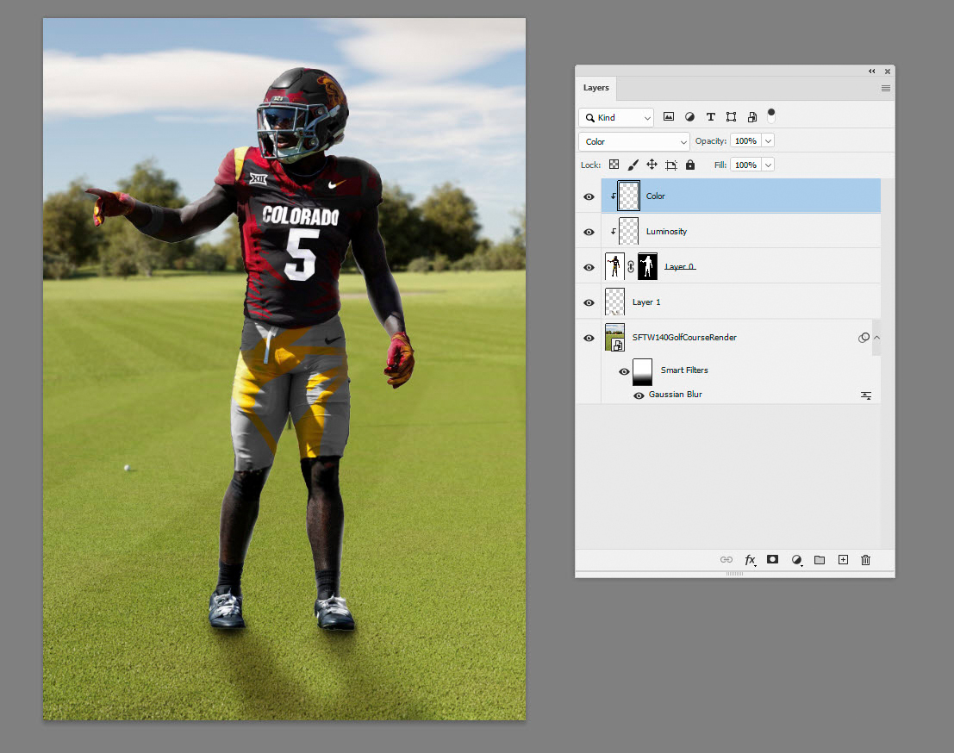Viewport: 954px width, 753px height.
Task: Open Gaussian Blur filter blending options icon
Action: click(866, 395)
